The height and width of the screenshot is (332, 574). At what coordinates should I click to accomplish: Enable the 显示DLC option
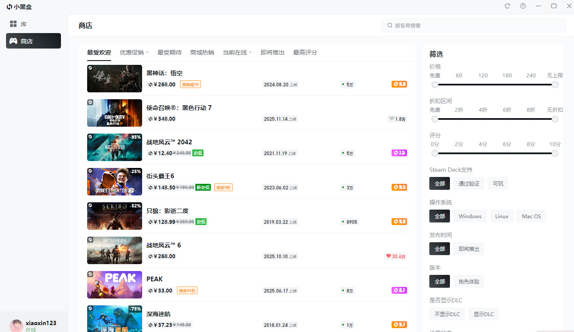pos(483,314)
